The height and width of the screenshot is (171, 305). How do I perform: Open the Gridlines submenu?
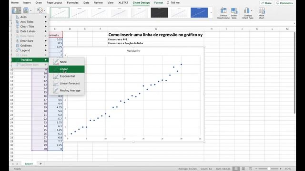tap(30, 46)
